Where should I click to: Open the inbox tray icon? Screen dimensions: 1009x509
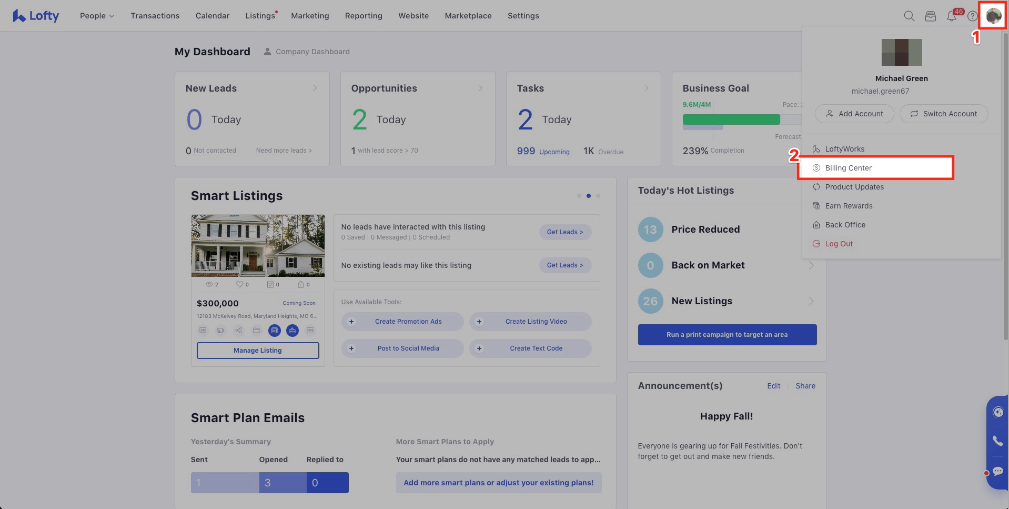(930, 16)
